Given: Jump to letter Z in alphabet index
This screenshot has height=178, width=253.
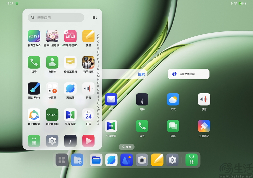Looking at the screenshot, I should [98, 121].
